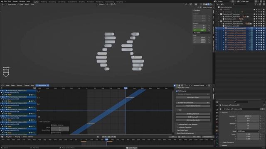Switch to the Layout workspace tab

click(36, 2)
